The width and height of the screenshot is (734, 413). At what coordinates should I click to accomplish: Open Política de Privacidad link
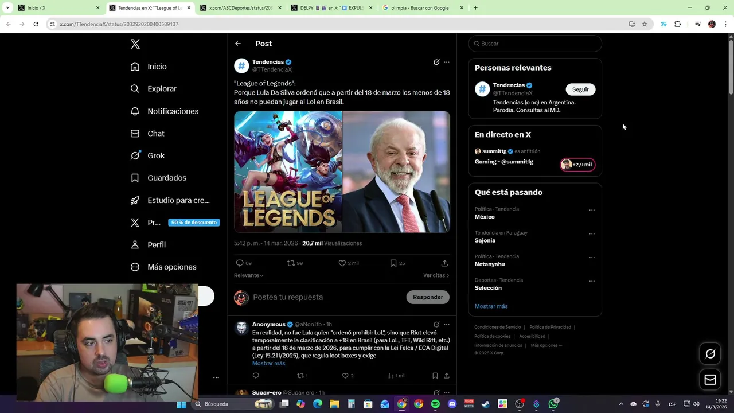click(x=550, y=327)
